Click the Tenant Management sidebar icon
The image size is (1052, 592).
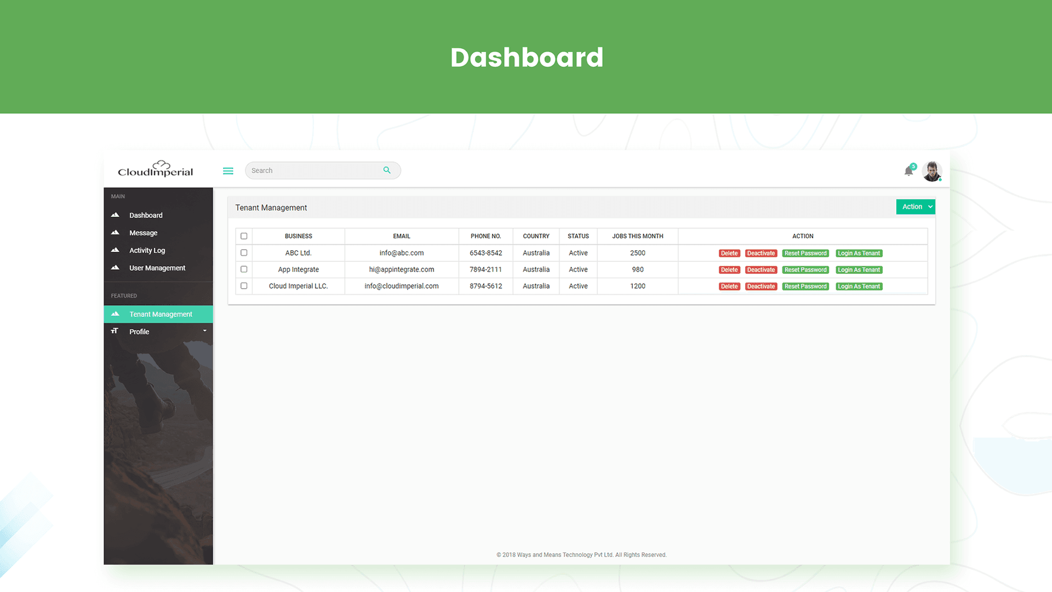(115, 314)
